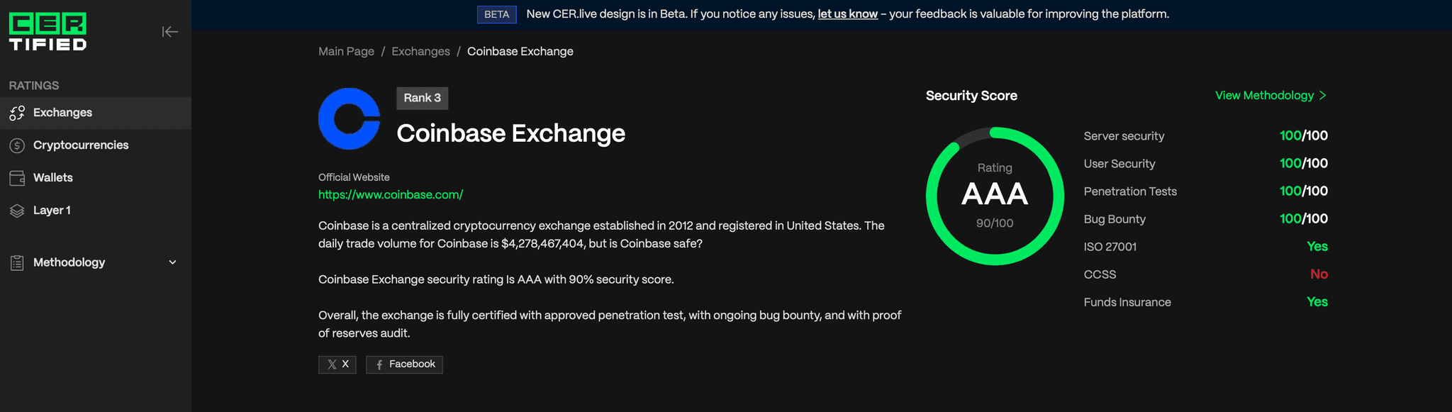Go to Main Page breadcrumb
Viewport: 1452px width, 412px height.
[346, 52]
